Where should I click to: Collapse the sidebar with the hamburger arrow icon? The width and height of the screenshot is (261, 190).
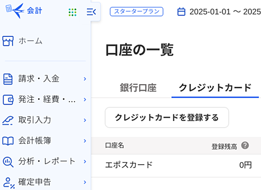[91, 12]
